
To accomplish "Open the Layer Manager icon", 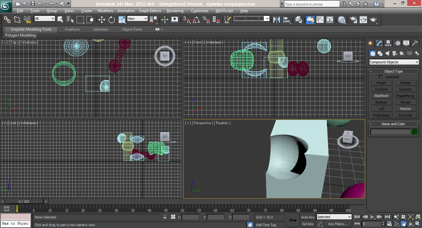I will (x=298, y=19).
